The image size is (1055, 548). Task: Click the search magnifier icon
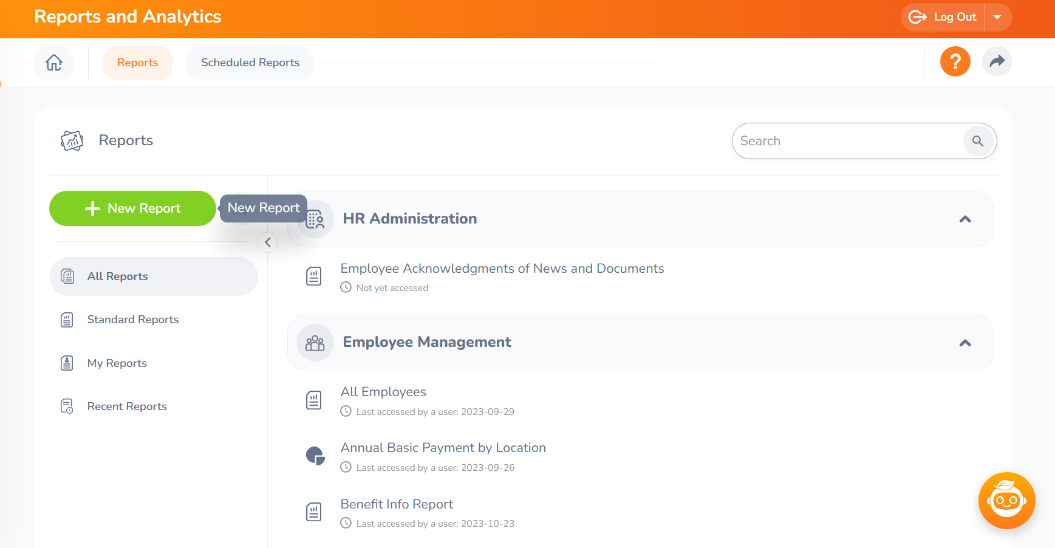(978, 141)
